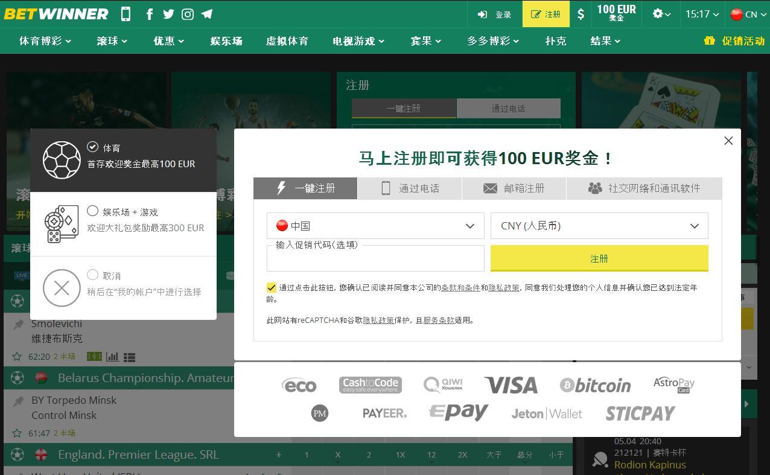The image size is (770, 475).
Task: Open the Twitter icon in header
Action: pos(168,14)
